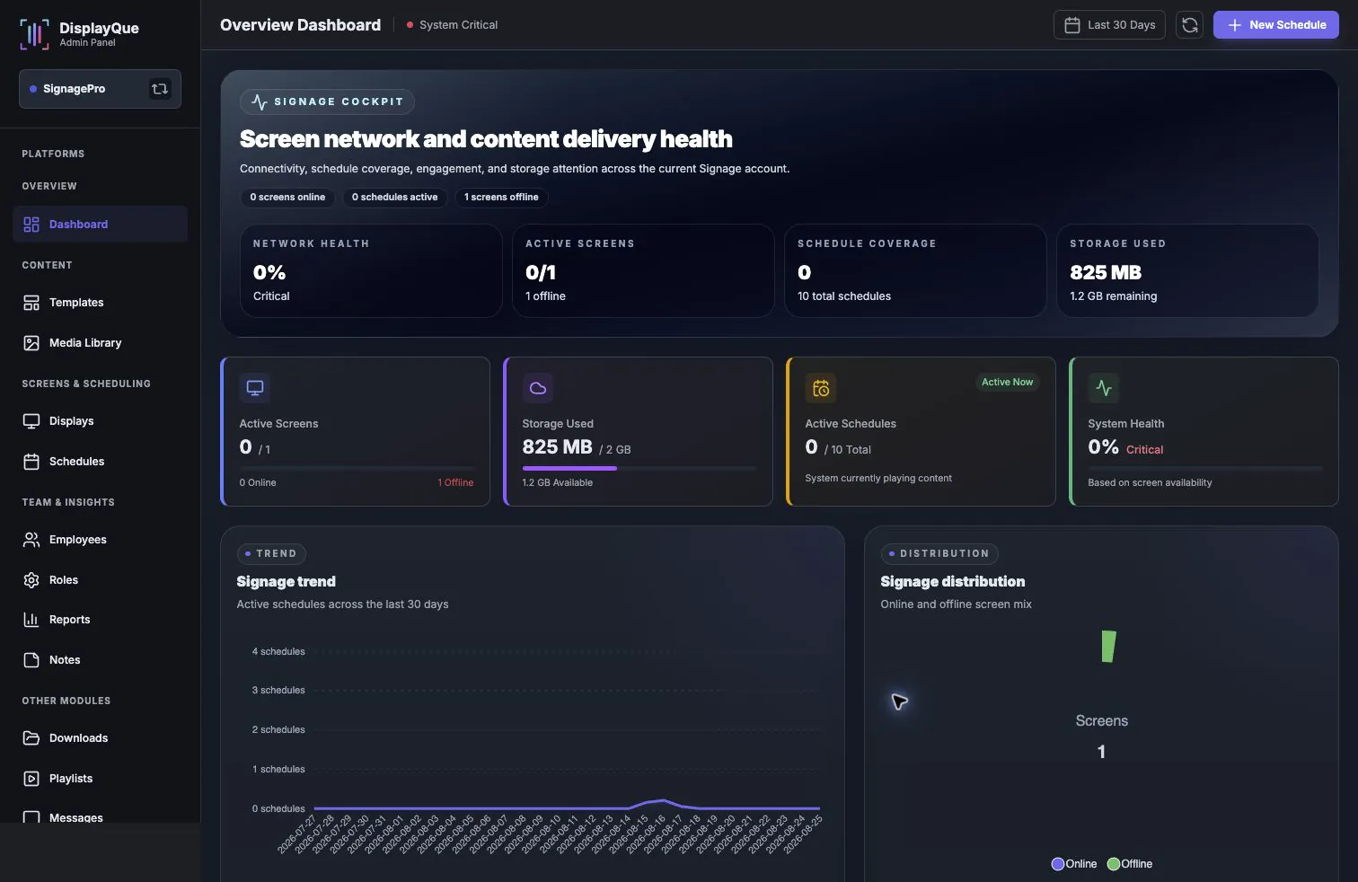
Task: Click the Schedules calendar icon in sidebar
Action: [x=31, y=462]
